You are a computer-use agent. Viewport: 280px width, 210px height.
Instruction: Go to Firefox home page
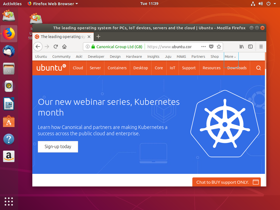click(x=64, y=47)
